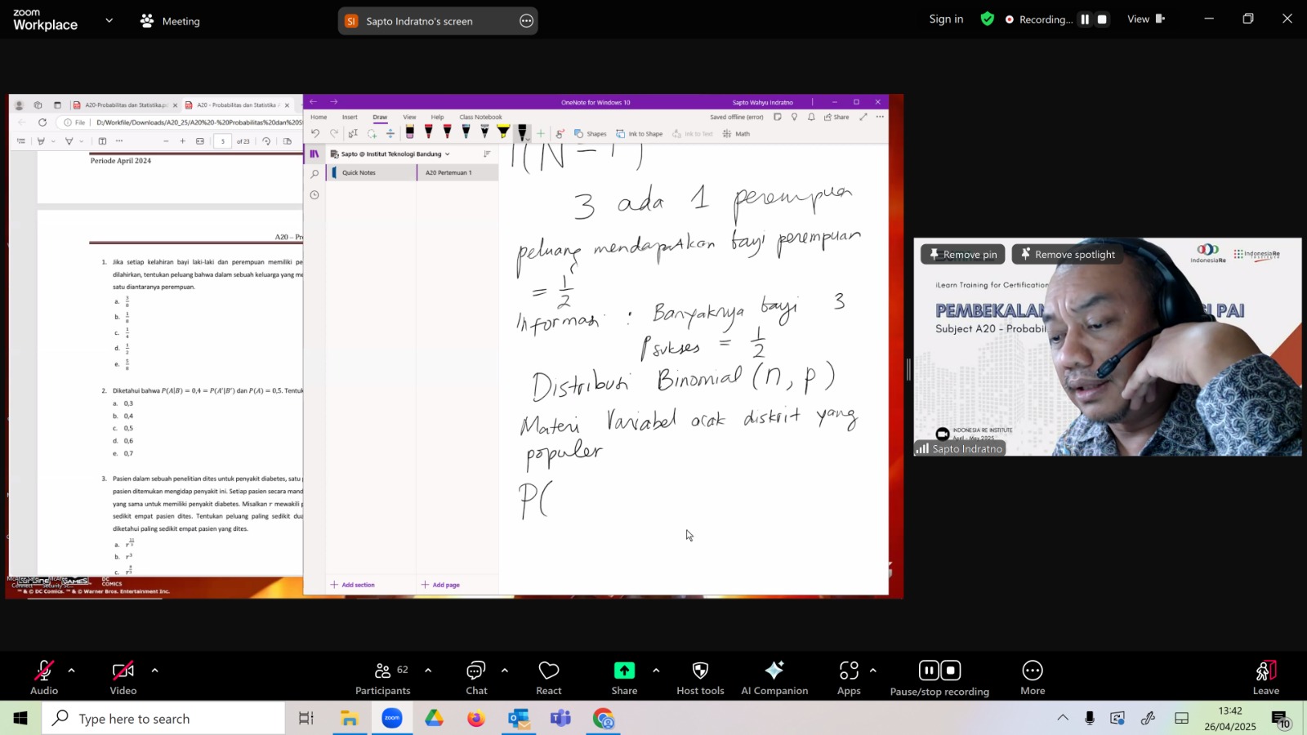Leave the meeting
The height and width of the screenshot is (735, 1307).
click(x=1265, y=679)
